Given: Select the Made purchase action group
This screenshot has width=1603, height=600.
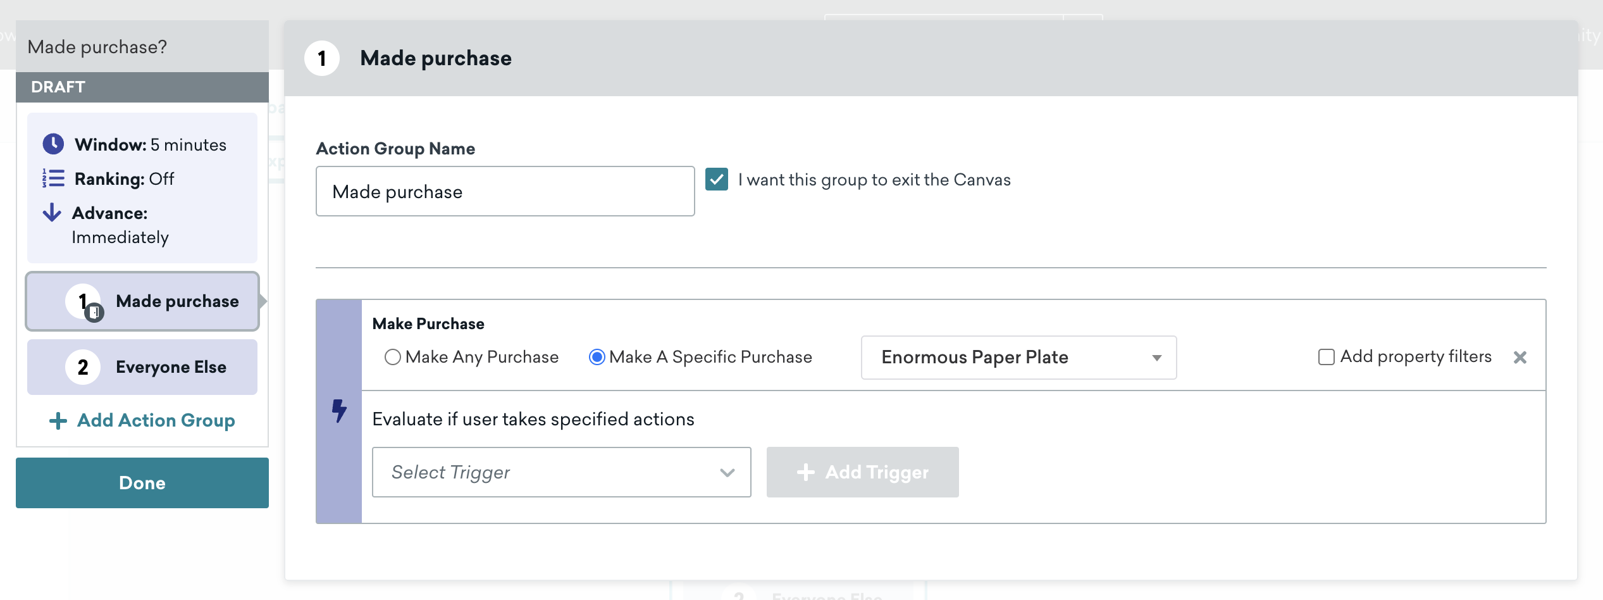Looking at the screenshot, I should pos(142,301).
